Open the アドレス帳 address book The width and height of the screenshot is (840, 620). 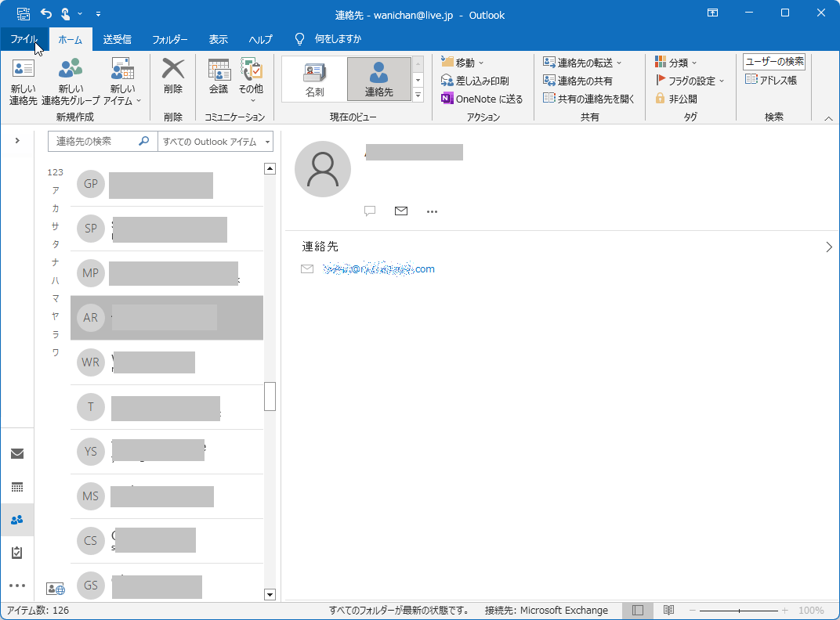pos(771,81)
